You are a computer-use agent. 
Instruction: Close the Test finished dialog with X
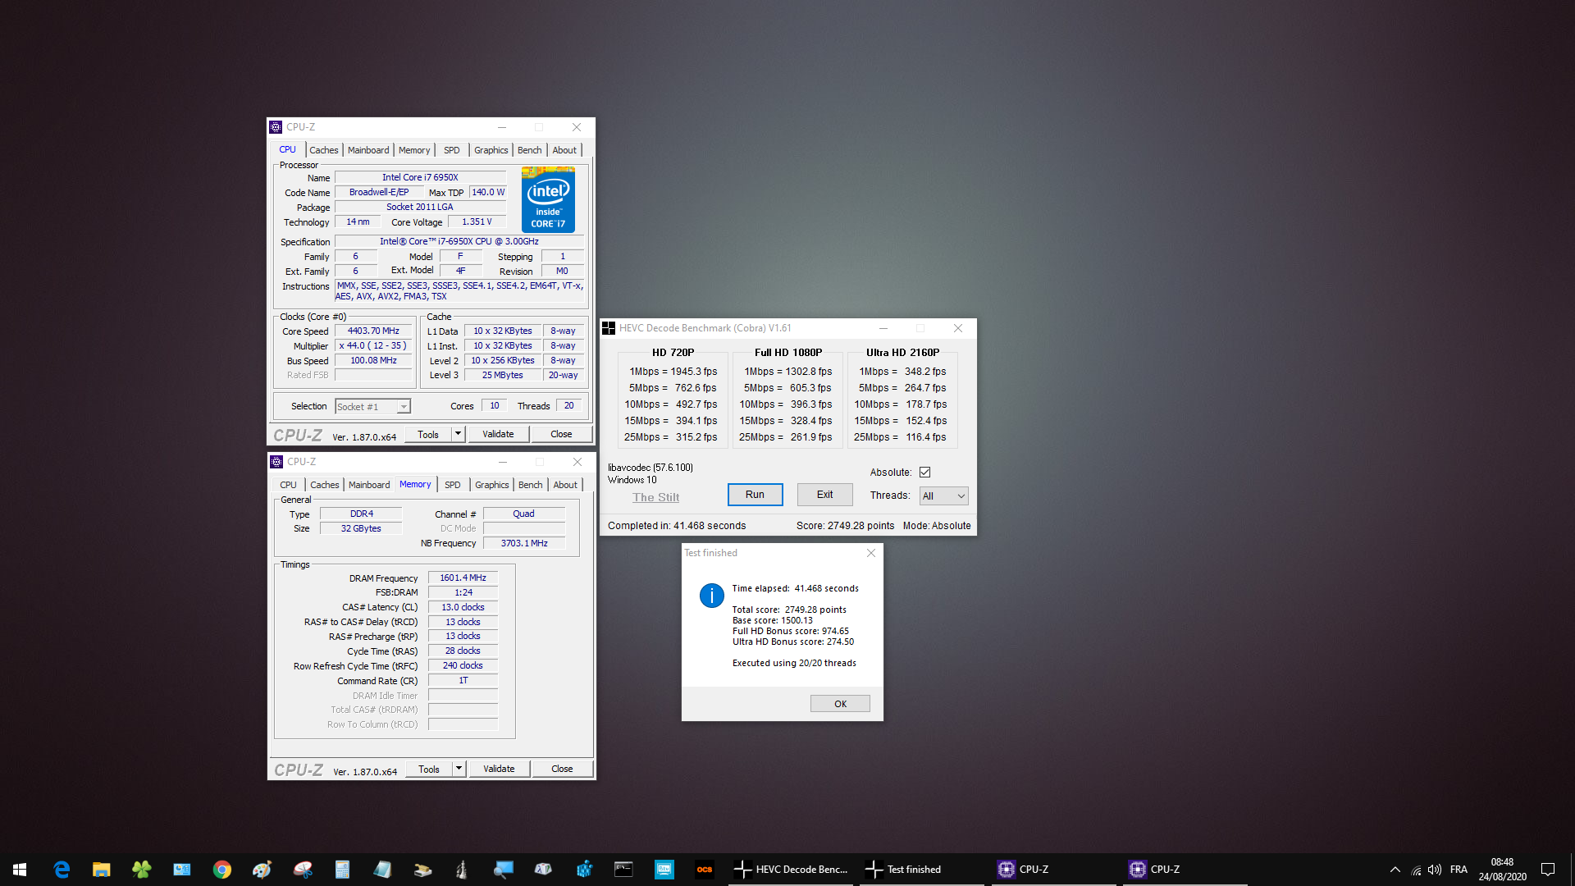pos(871,553)
